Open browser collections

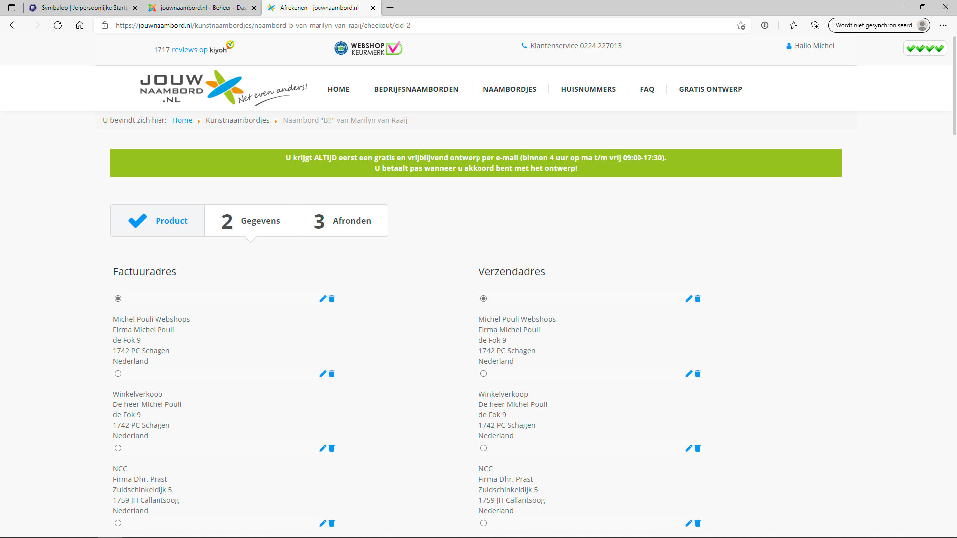tap(815, 25)
